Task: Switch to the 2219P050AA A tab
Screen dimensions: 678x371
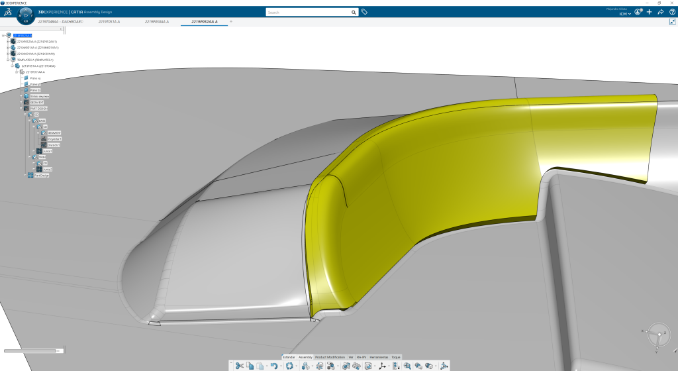Action: coord(156,22)
